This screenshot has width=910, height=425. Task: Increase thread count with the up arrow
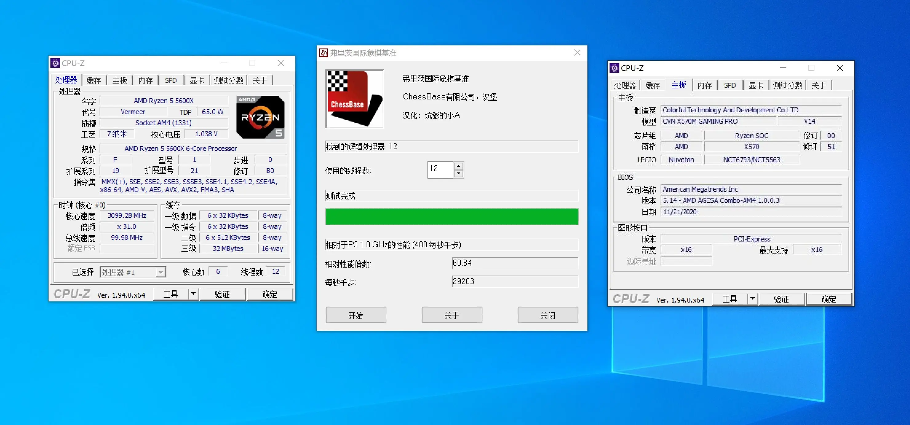tap(458, 166)
